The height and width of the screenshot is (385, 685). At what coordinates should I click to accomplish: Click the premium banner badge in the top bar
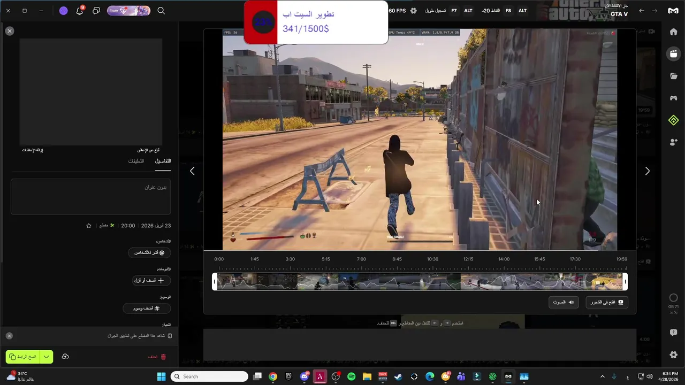(128, 11)
